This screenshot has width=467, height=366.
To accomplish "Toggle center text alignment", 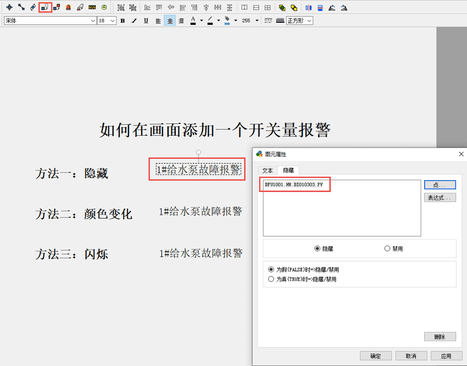I will [x=170, y=21].
